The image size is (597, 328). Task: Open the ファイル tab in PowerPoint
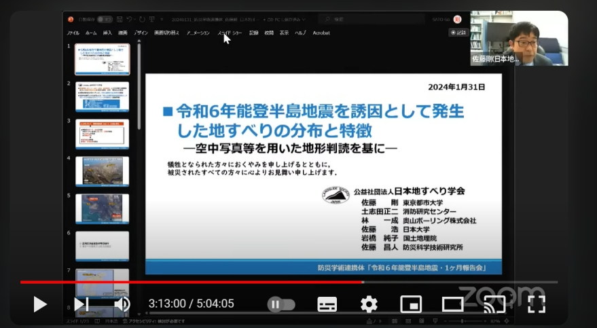click(73, 33)
